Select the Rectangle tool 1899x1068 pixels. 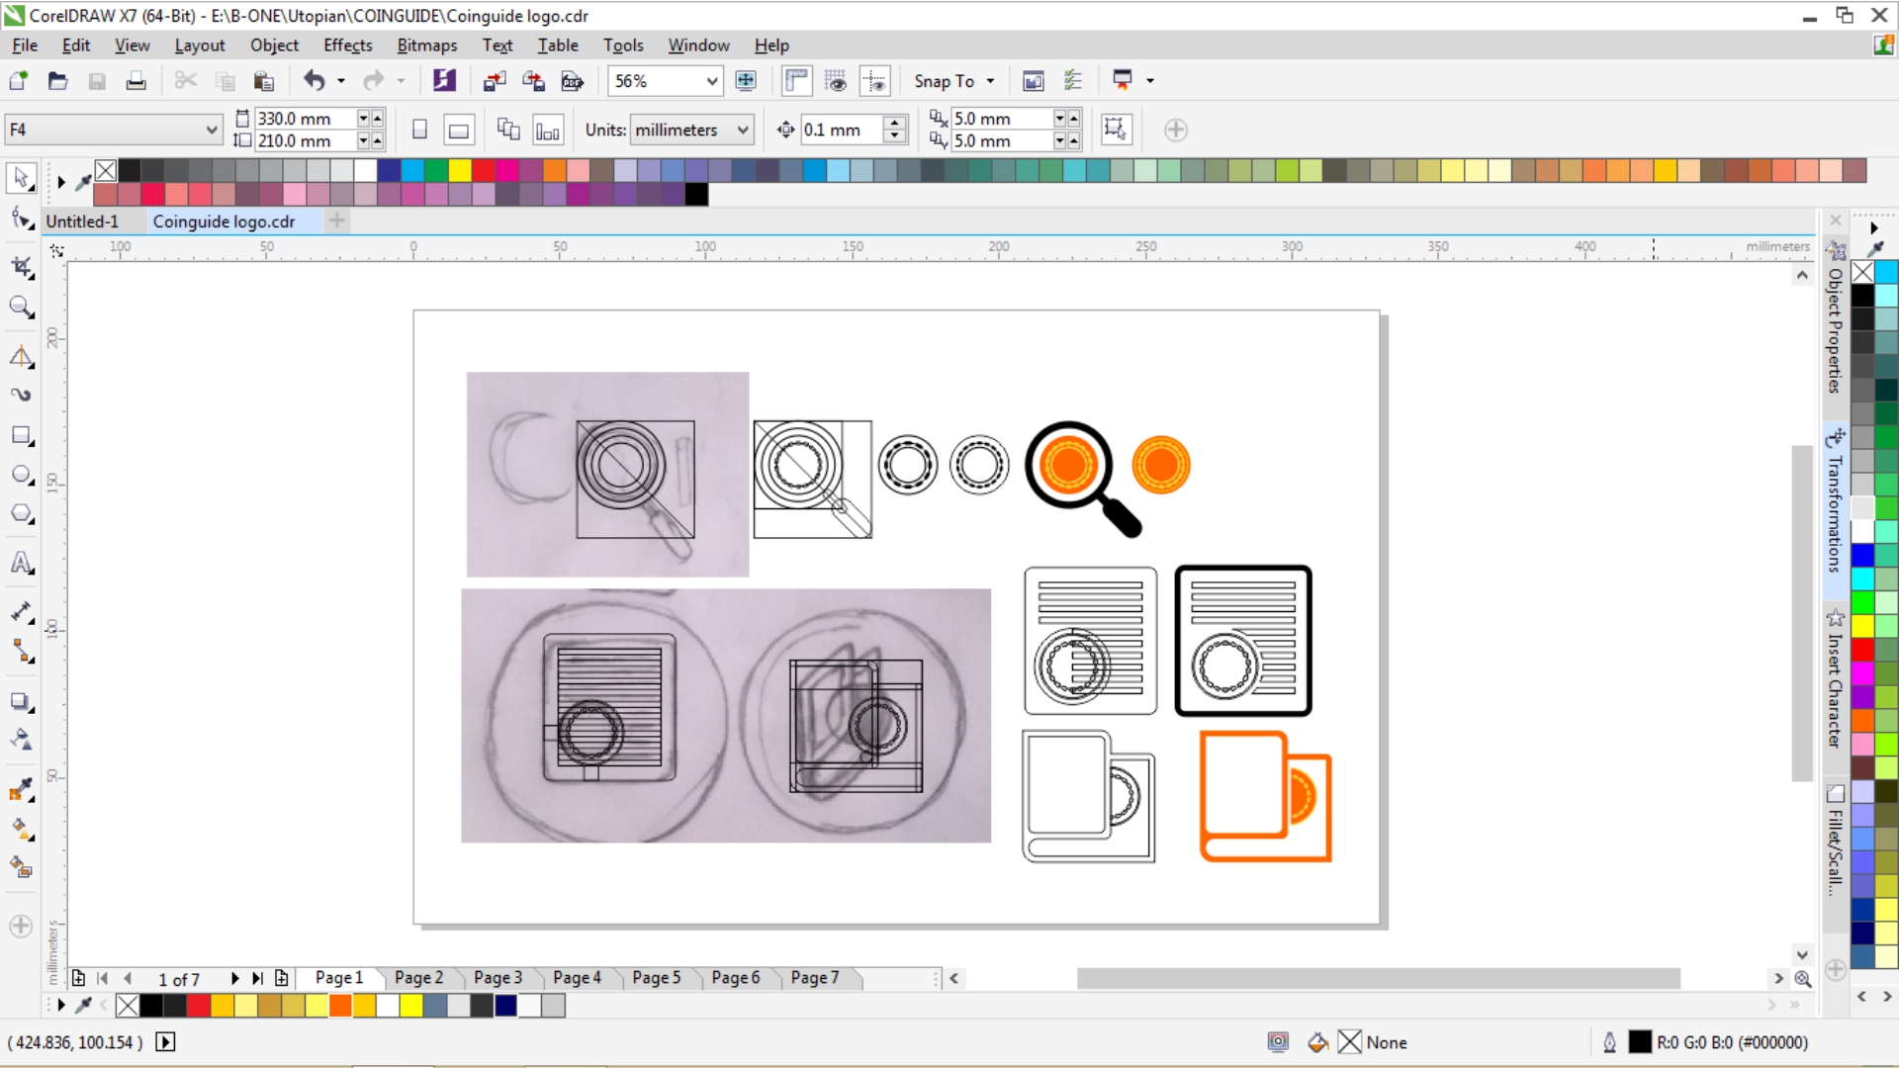coord(21,435)
